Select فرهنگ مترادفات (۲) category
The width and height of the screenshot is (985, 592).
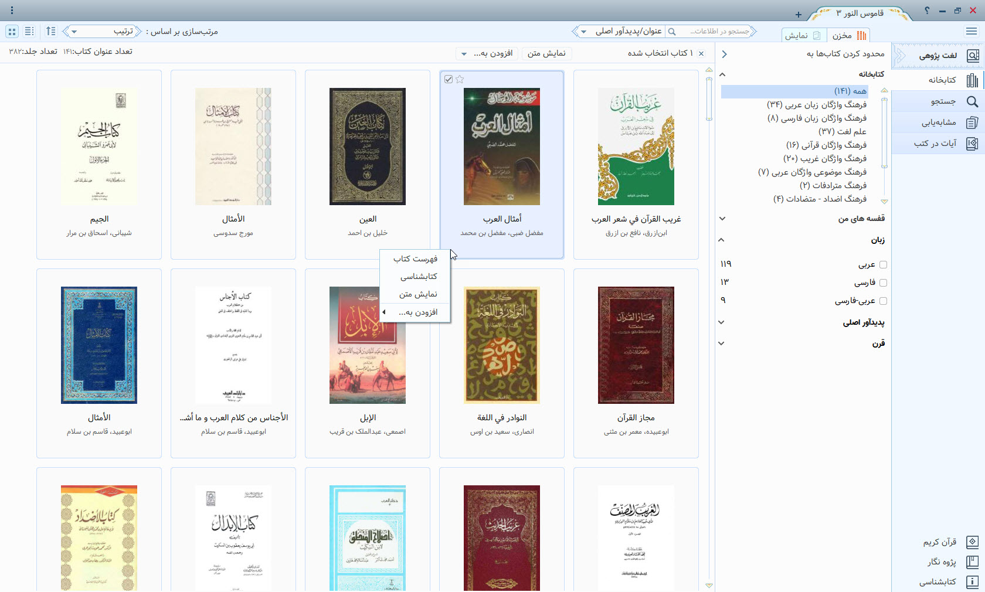tap(833, 186)
